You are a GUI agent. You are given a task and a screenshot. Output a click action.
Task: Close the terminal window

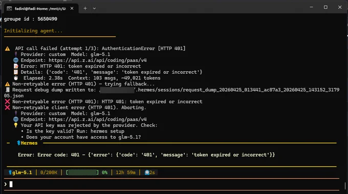340,7
